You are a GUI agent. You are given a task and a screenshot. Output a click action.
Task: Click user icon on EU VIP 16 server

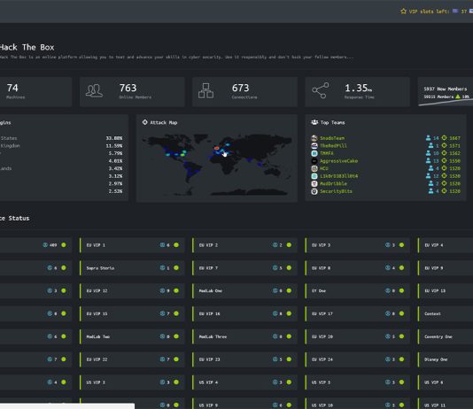click(x=275, y=313)
